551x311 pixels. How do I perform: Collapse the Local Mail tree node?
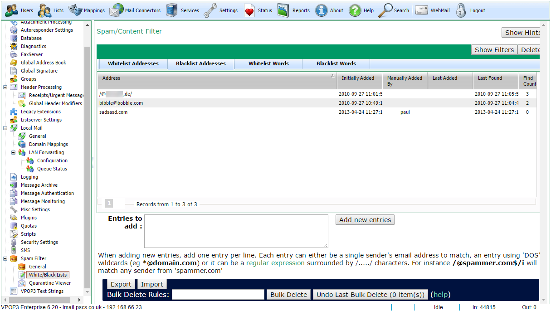[5, 128]
